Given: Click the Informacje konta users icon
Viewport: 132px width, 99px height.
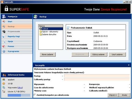Looking at the screenshot, I should tap(4, 75).
